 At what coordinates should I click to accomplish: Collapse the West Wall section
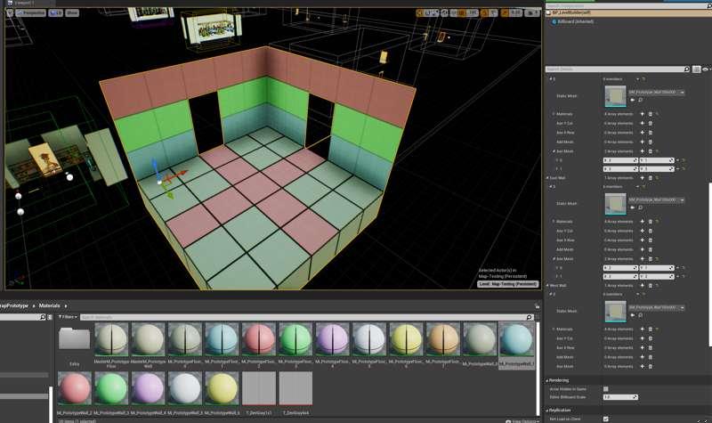[547, 286]
